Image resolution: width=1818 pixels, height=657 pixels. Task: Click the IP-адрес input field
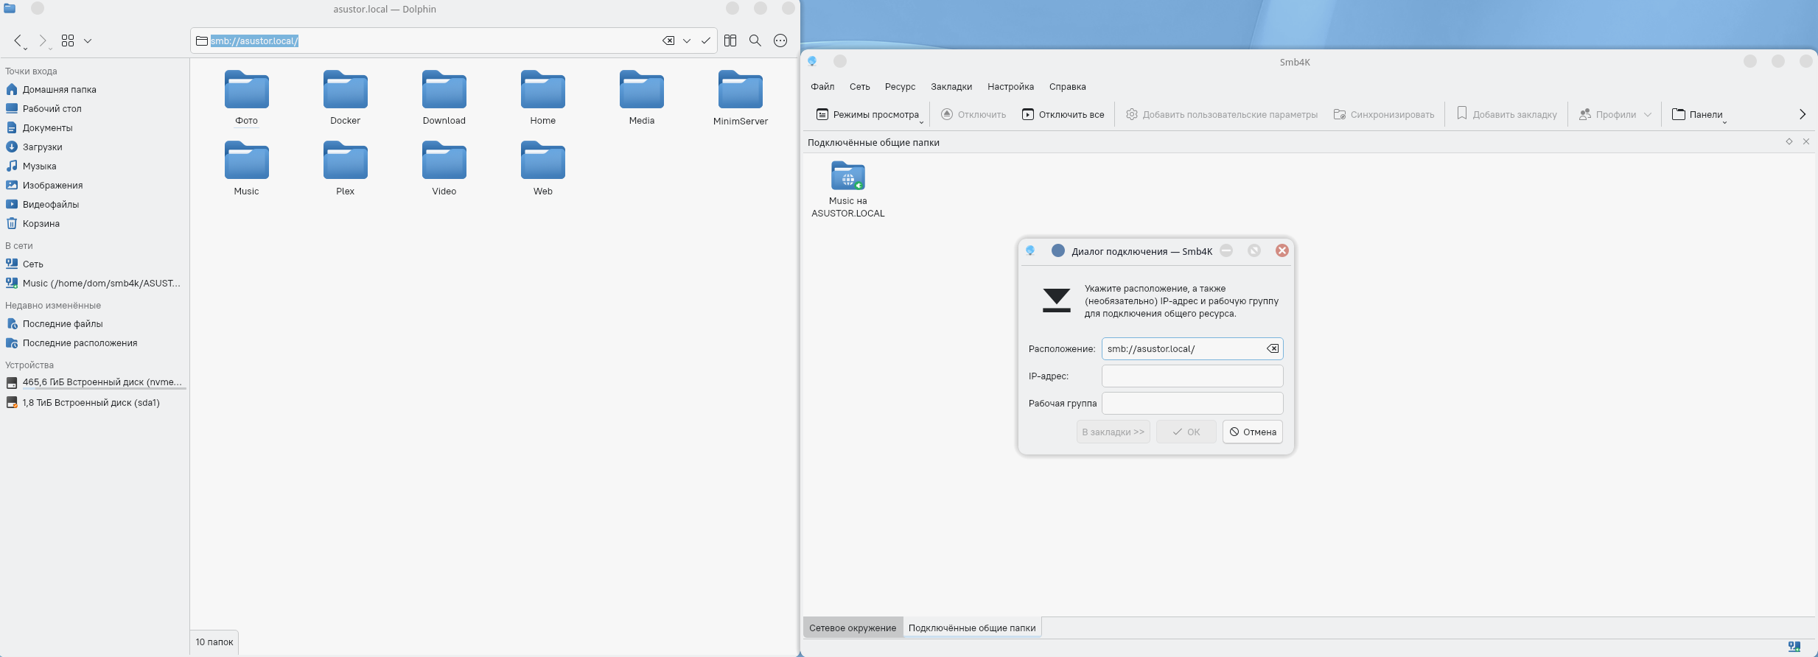(x=1192, y=376)
